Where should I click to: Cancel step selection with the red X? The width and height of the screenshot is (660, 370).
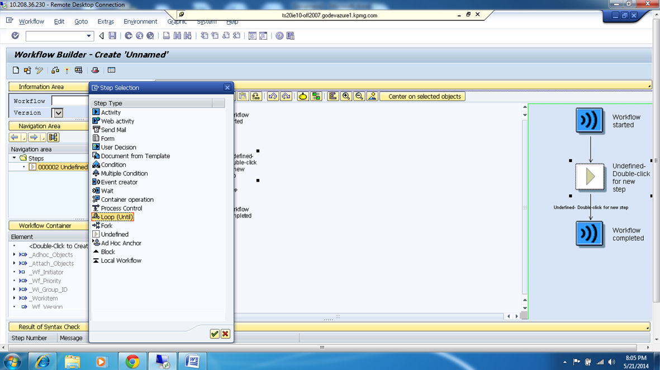point(225,334)
